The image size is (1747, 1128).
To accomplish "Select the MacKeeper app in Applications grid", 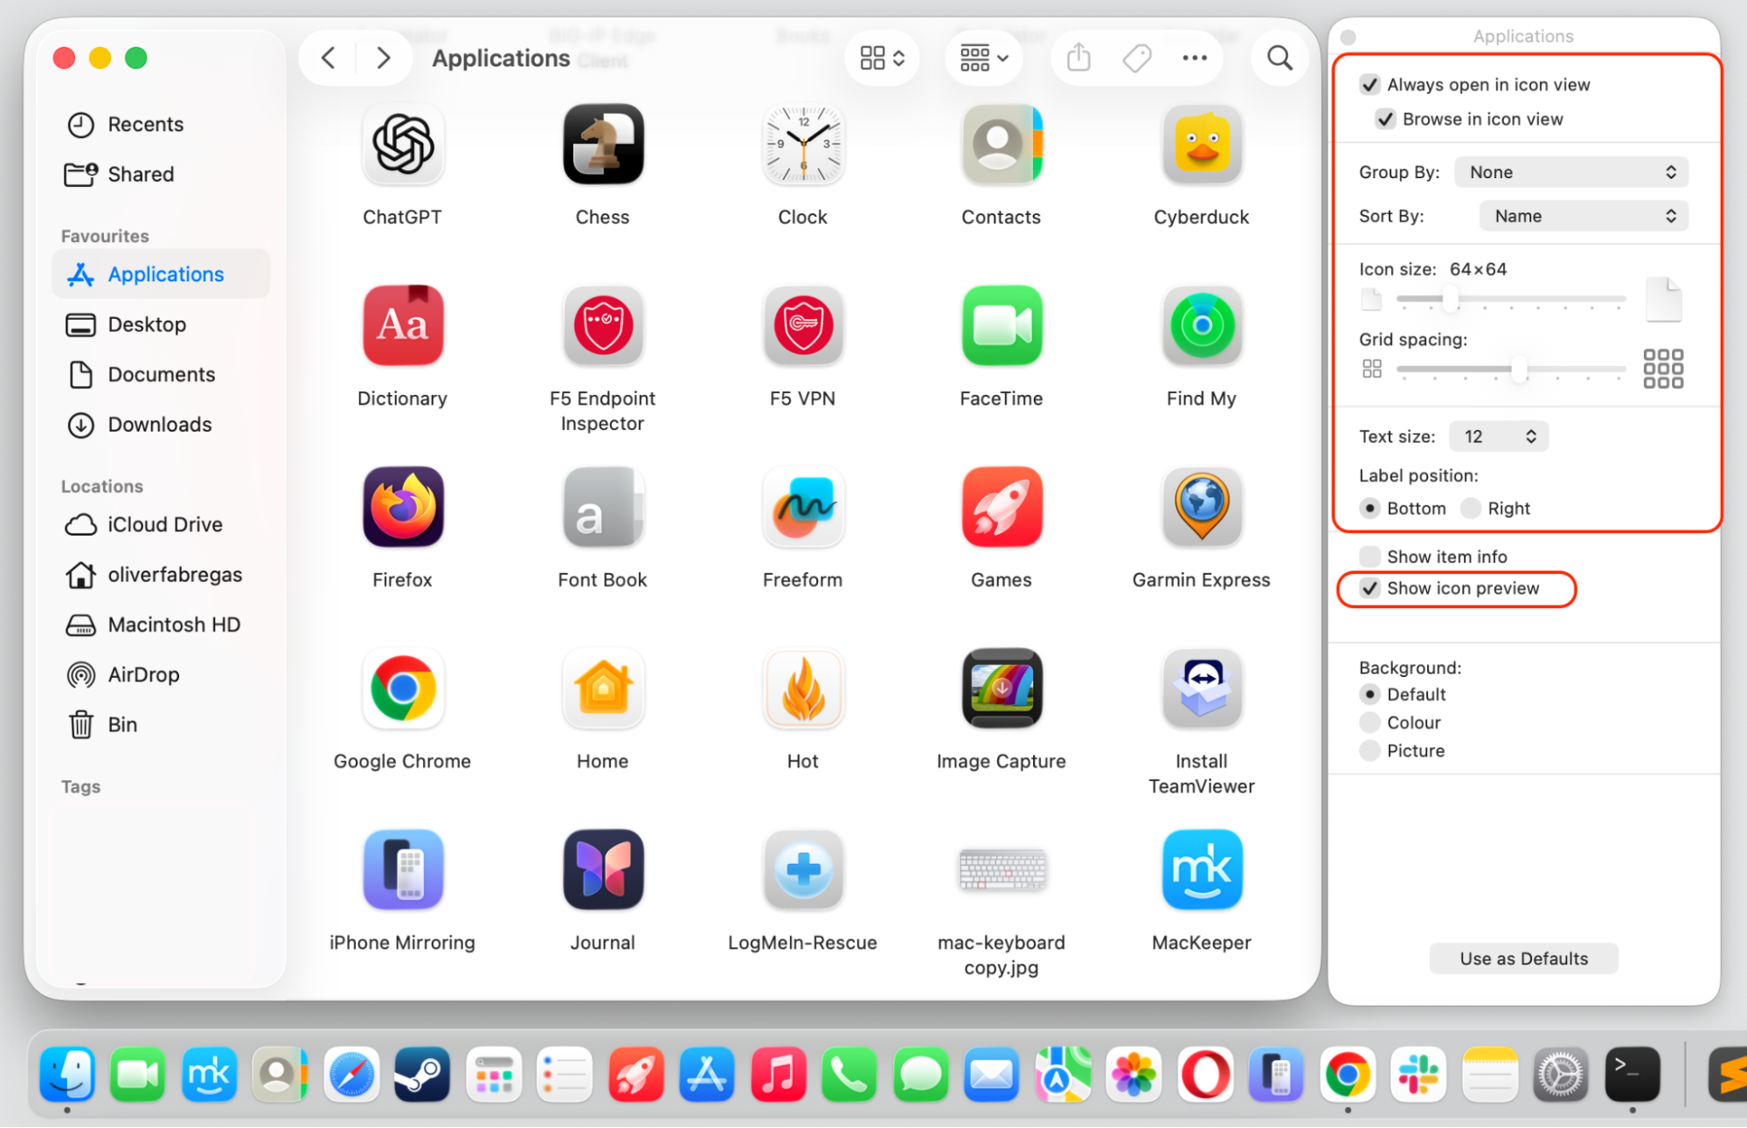I will [1203, 869].
